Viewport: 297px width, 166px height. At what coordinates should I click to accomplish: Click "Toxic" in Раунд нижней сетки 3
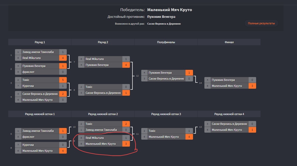coord(152,131)
